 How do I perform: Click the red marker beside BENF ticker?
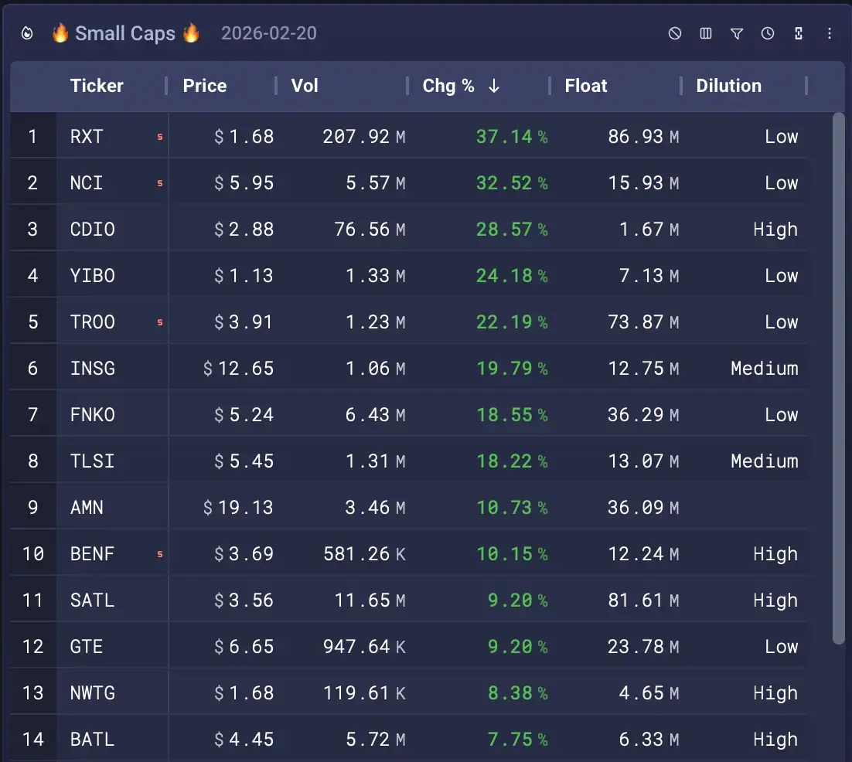(x=160, y=554)
